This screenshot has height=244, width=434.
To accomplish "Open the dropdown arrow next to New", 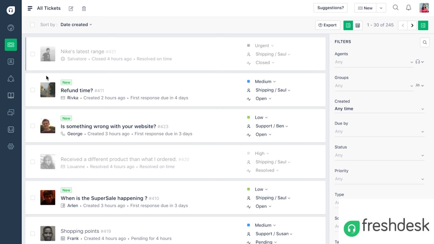I will click(381, 8).
